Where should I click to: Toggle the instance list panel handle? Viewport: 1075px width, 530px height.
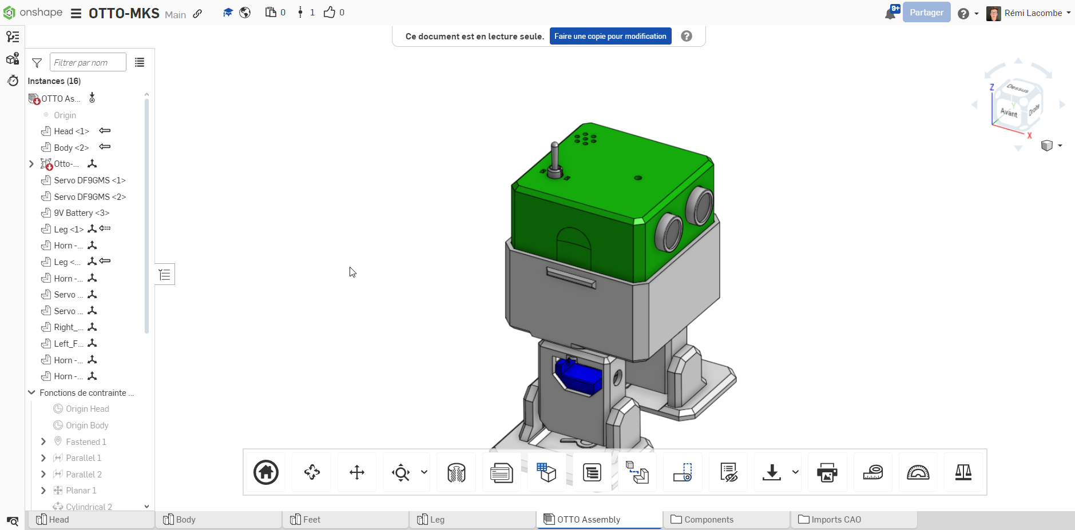(x=165, y=275)
